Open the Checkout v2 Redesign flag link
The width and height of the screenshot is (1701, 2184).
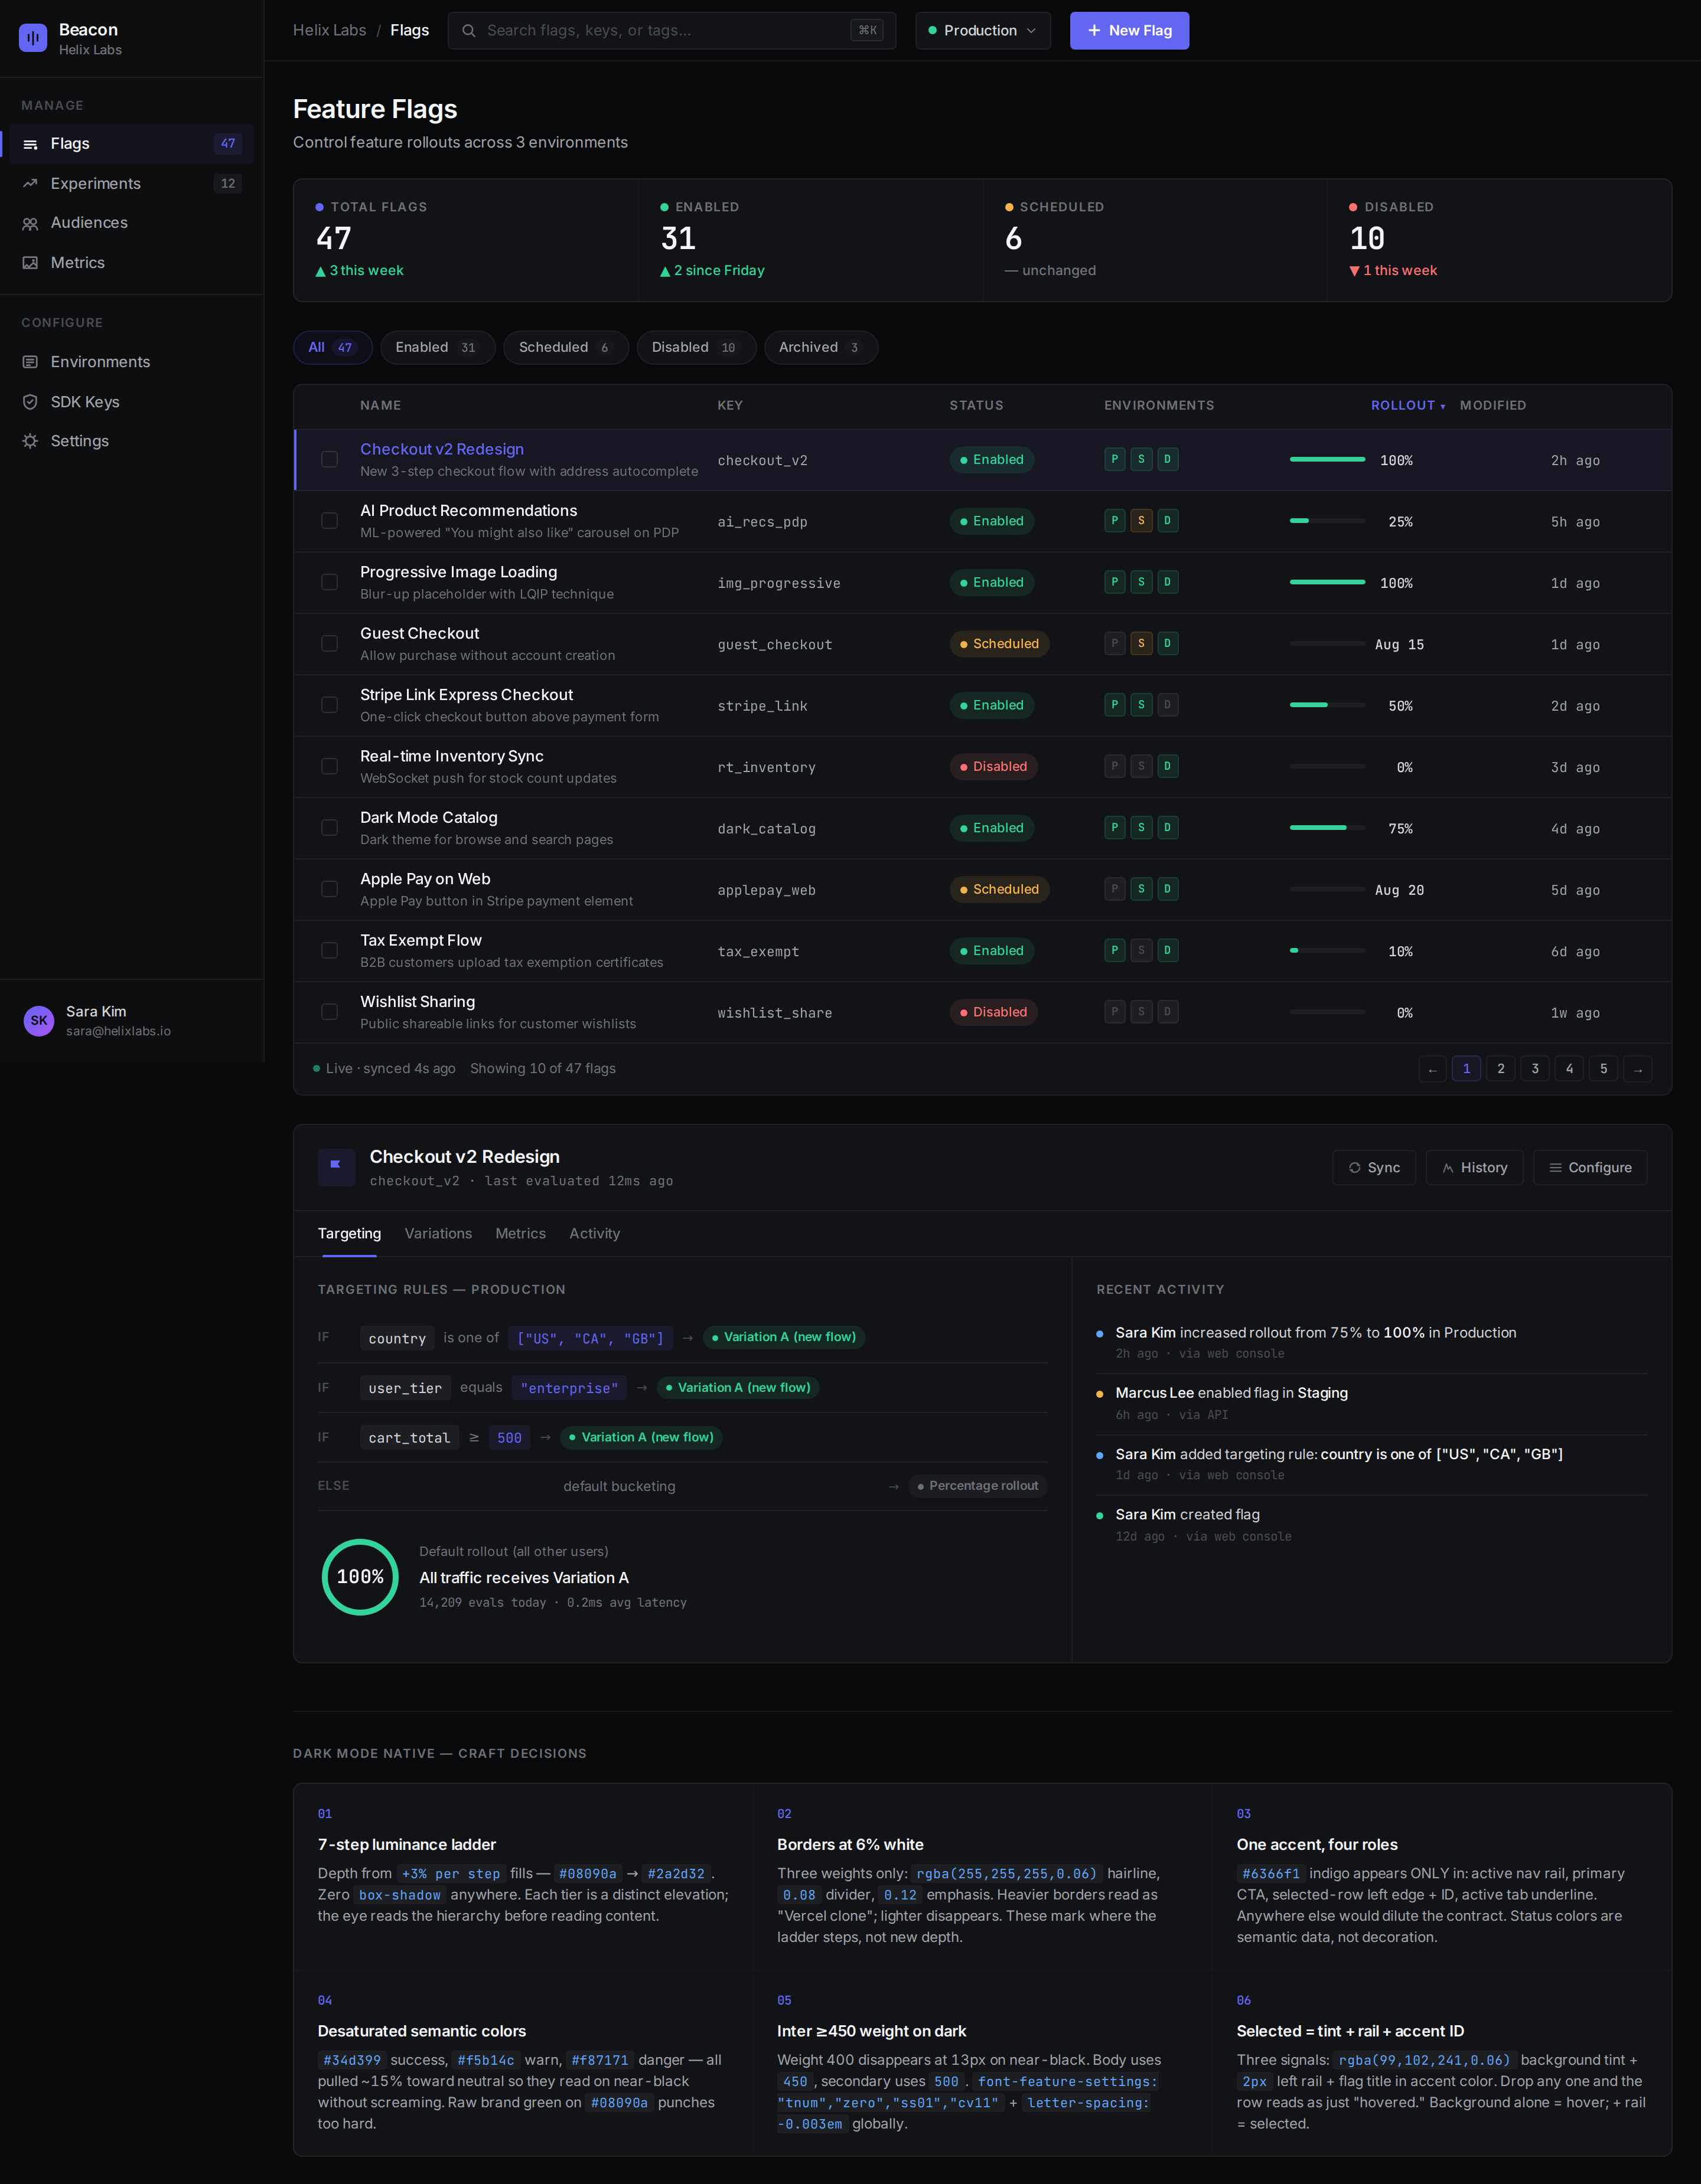[442, 450]
